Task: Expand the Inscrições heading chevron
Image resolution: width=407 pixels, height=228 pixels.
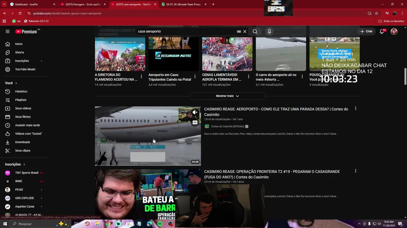Action: pos(24,164)
